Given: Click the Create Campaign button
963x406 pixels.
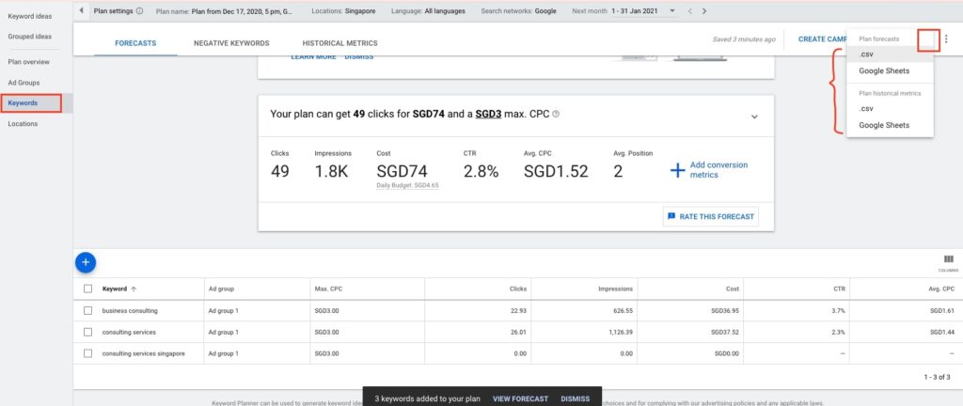Looking at the screenshot, I should click(822, 39).
